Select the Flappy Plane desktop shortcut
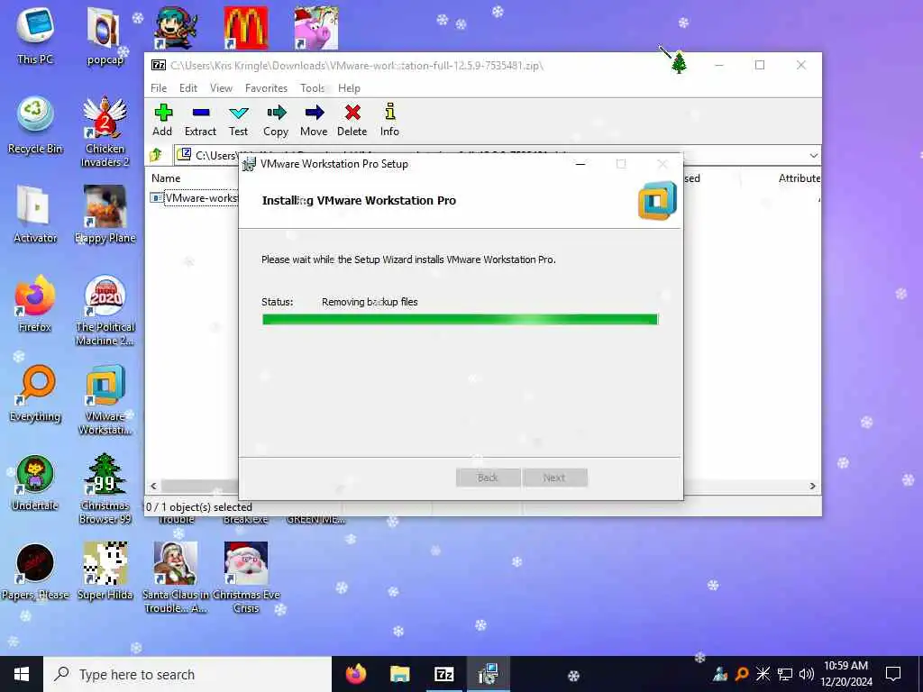The image size is (923, 692). tap(105, 214)
